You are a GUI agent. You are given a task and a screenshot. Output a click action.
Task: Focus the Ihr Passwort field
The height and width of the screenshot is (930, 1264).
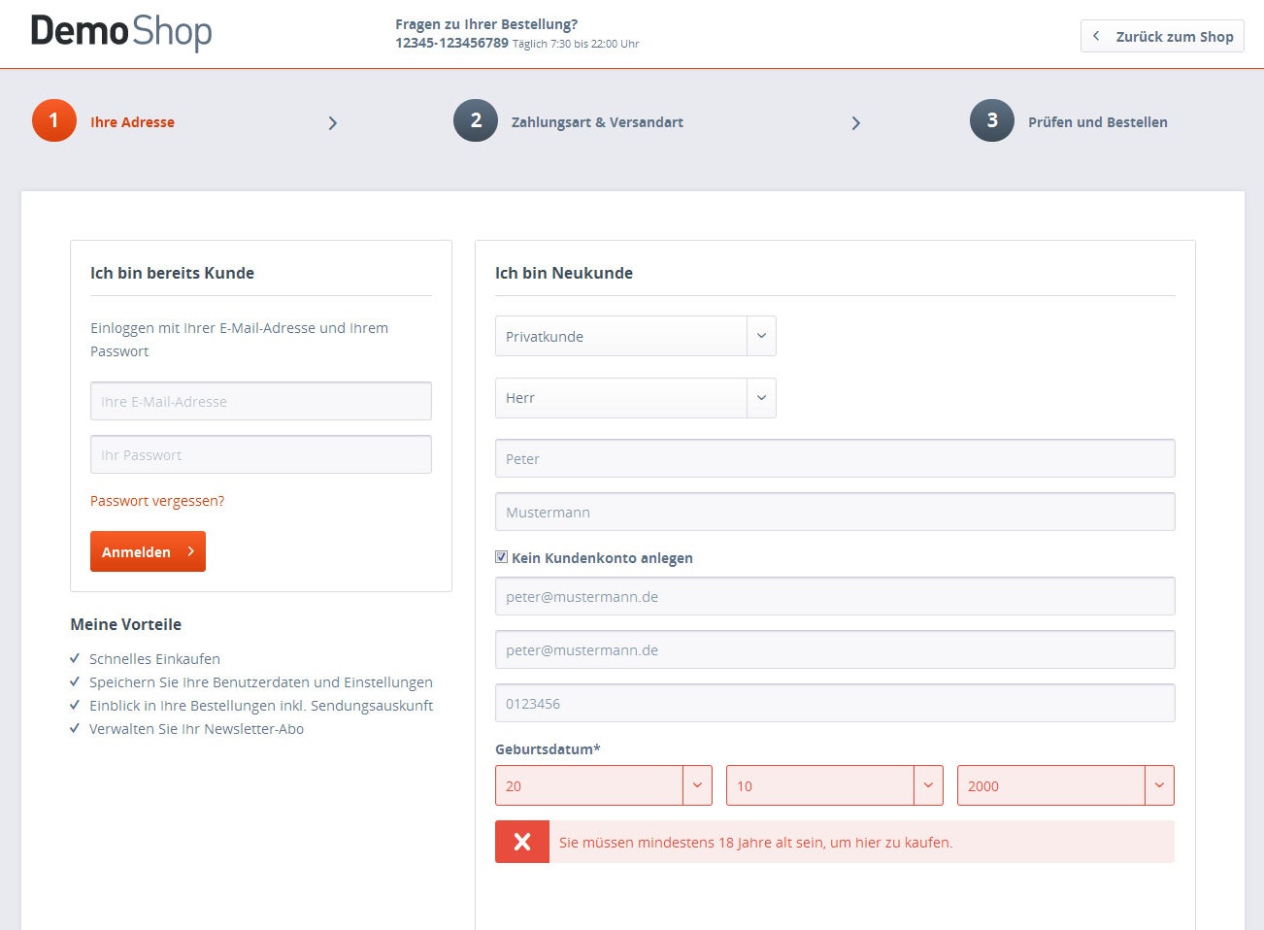tap(261, 454)
